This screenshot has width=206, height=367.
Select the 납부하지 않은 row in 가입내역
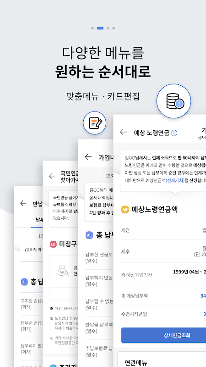point(99,281)
